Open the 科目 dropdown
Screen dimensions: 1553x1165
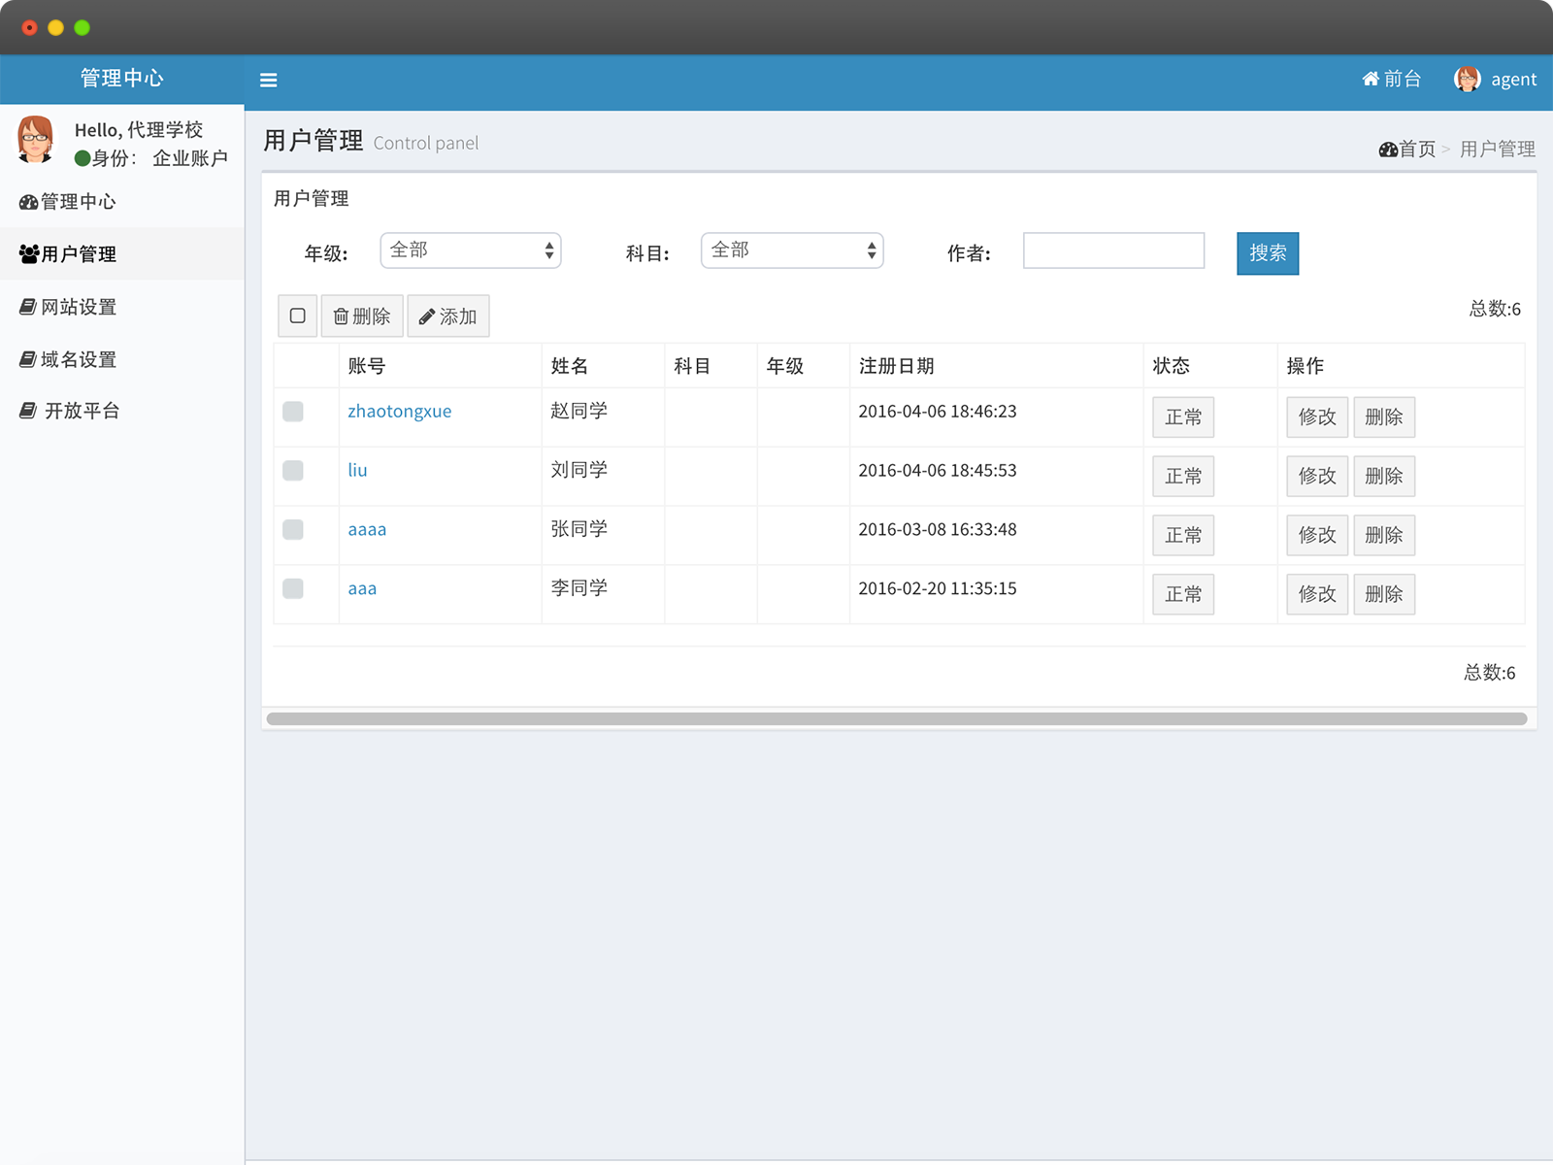(792, 250)
